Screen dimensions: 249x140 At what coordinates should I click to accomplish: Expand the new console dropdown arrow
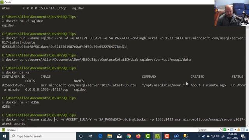click(x=228, y=130)
